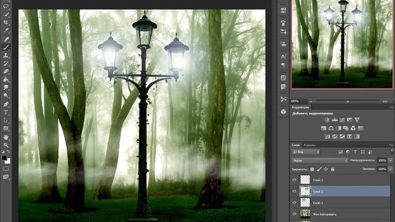Add Posterize adjustment

[x=335, y=136]
